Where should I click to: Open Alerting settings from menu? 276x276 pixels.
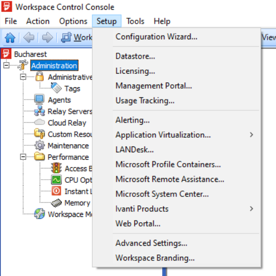[x=177, y=120]
